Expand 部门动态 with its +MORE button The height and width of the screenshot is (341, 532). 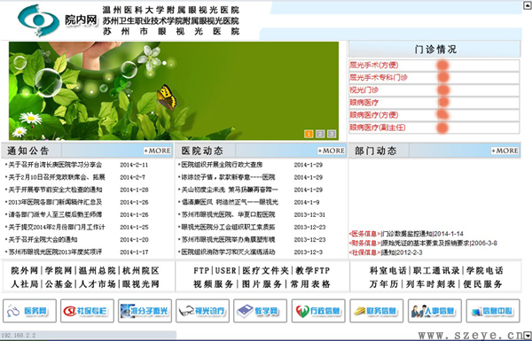click(x=505, y=151)
